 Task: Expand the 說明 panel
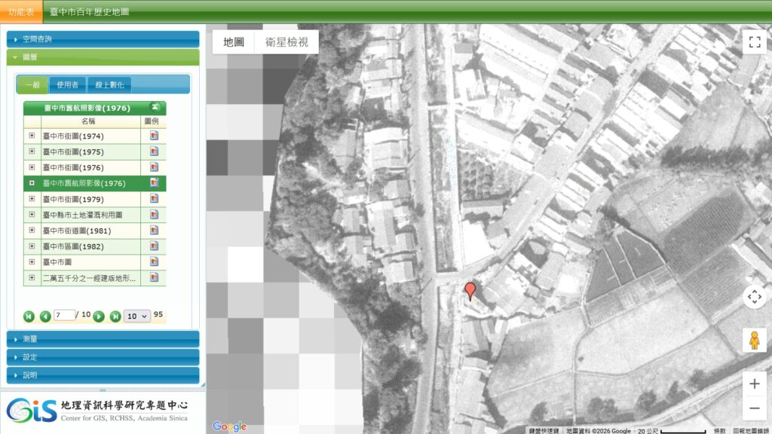[103, 375]
